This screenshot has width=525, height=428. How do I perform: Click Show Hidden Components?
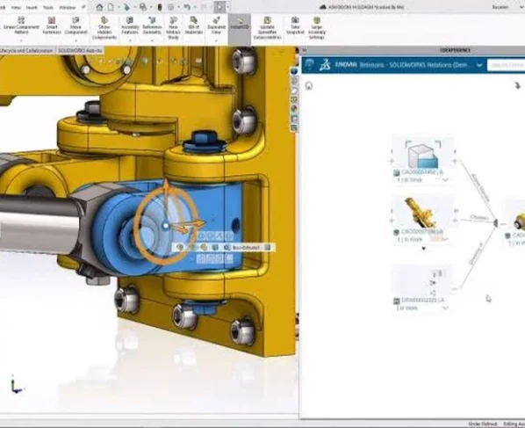tap(104, 28)
